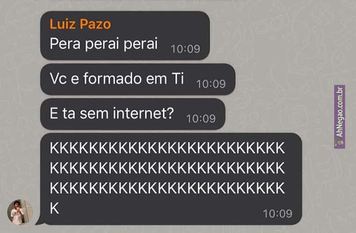
Task: Click the 10:09 timestamp beside 'formado em Ti'
Action: 211,84
